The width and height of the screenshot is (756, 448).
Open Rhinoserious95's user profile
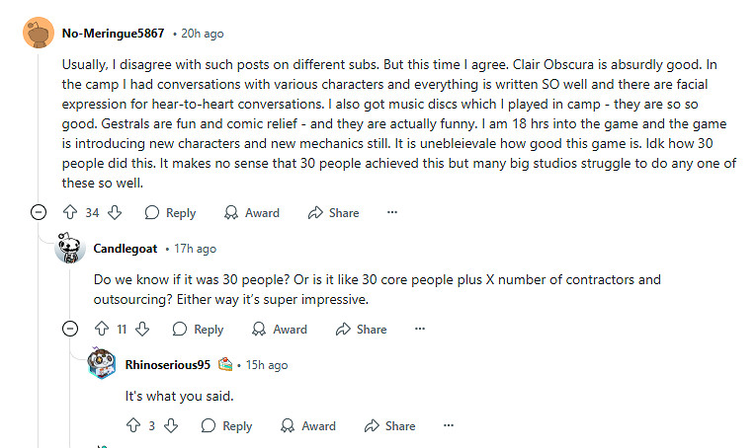168,364
